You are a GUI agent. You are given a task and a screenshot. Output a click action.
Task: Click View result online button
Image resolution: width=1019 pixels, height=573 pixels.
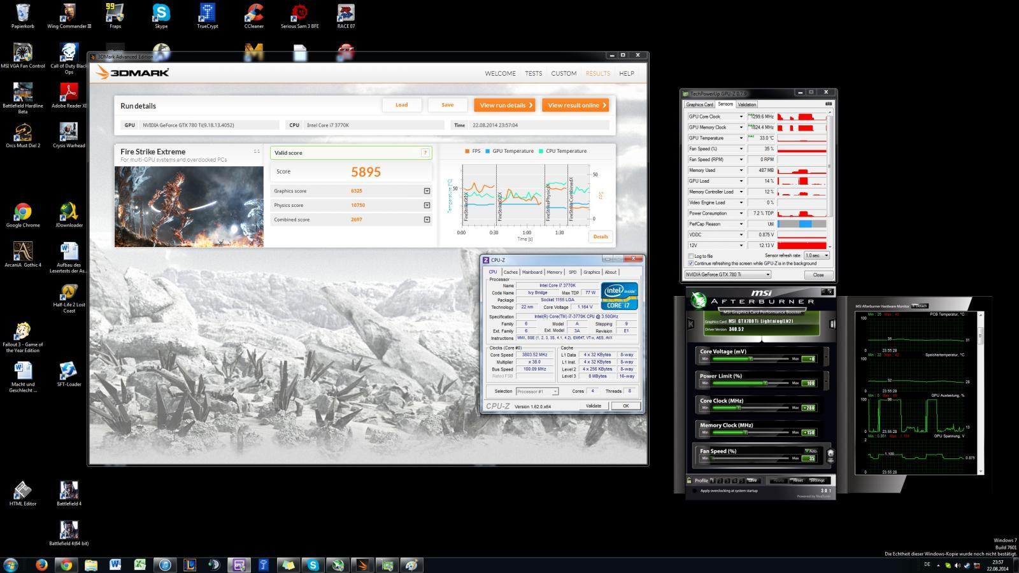pyautogui.click(x=575, y=105)
